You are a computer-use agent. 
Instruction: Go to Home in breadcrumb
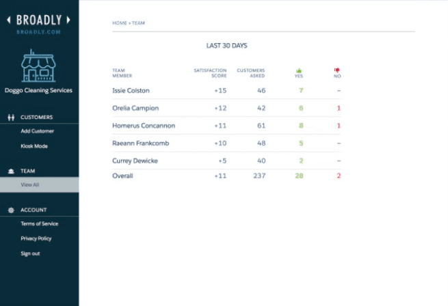[120, 23]
